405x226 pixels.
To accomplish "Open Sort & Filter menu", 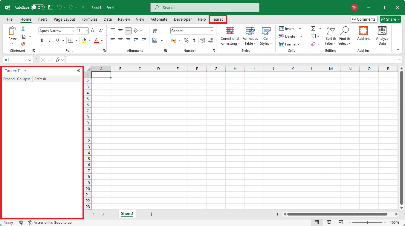I will click(x=331, y=36).
